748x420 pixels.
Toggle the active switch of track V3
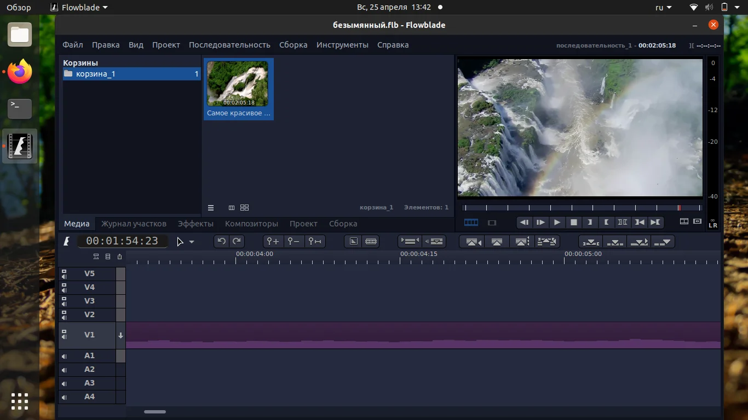click(120, 301)
